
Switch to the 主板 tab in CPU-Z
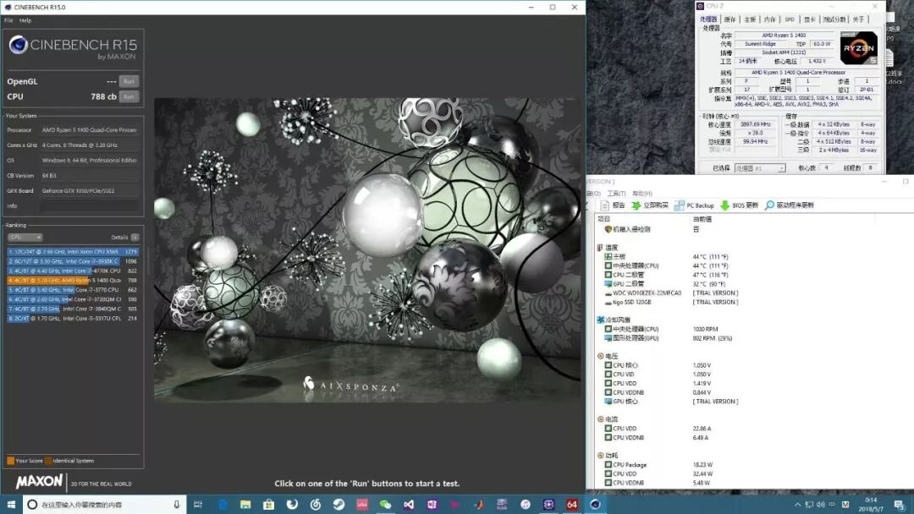tap(750, 19)
